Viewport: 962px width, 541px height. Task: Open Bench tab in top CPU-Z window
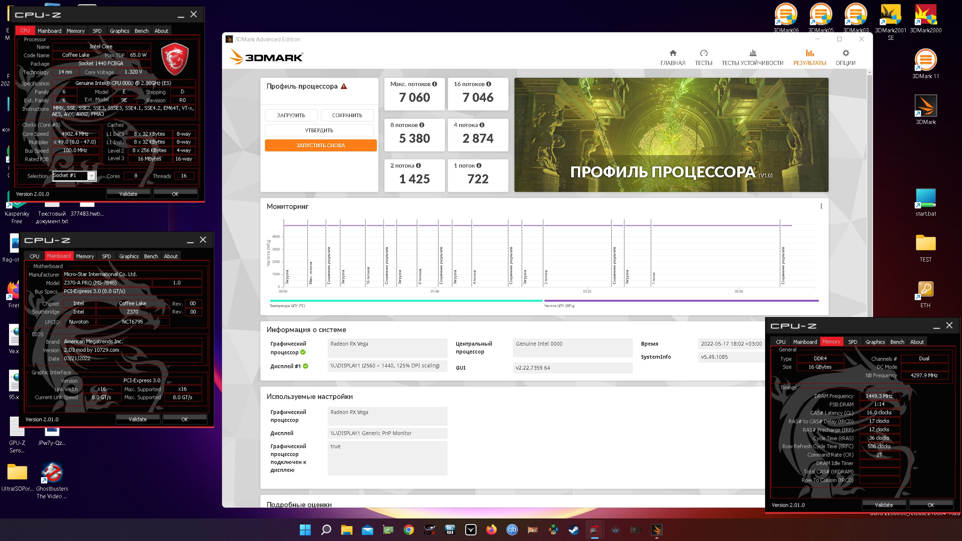(x=142, y=31)
